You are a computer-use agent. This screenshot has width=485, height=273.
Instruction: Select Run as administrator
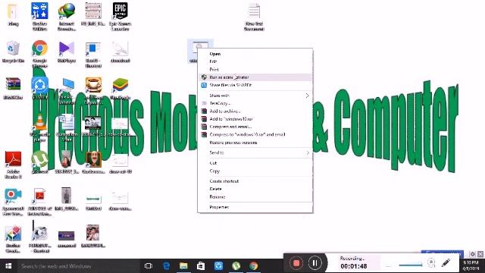(255, 77)
